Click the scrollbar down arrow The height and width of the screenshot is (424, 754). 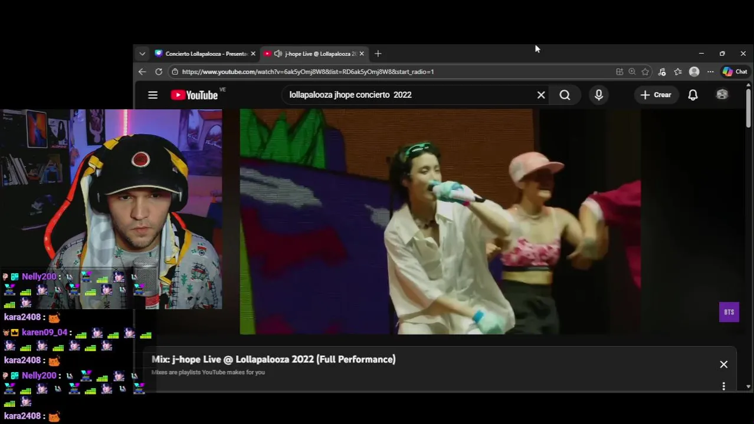(748, 387)
